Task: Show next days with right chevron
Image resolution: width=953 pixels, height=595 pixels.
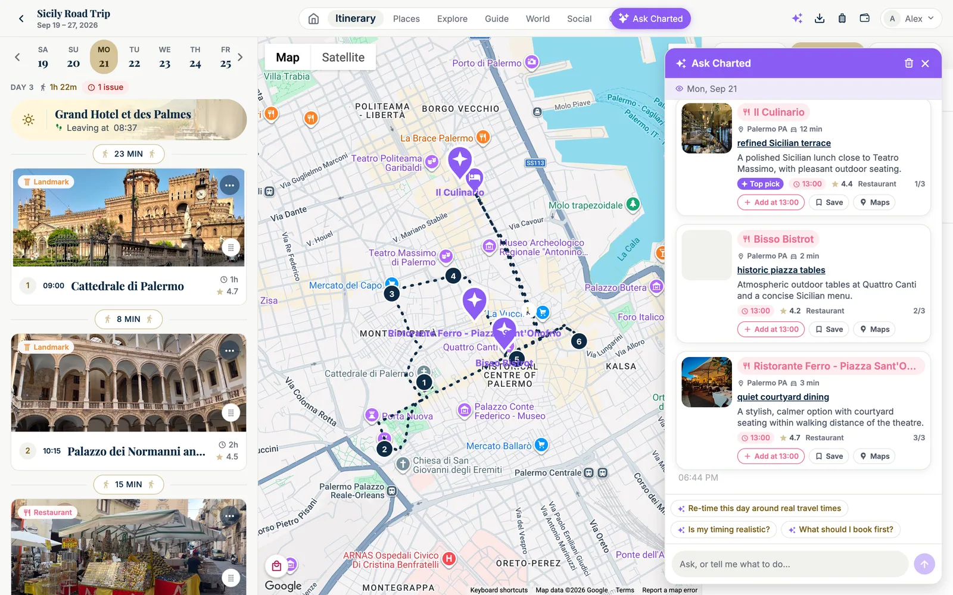Action: point(240,57)
